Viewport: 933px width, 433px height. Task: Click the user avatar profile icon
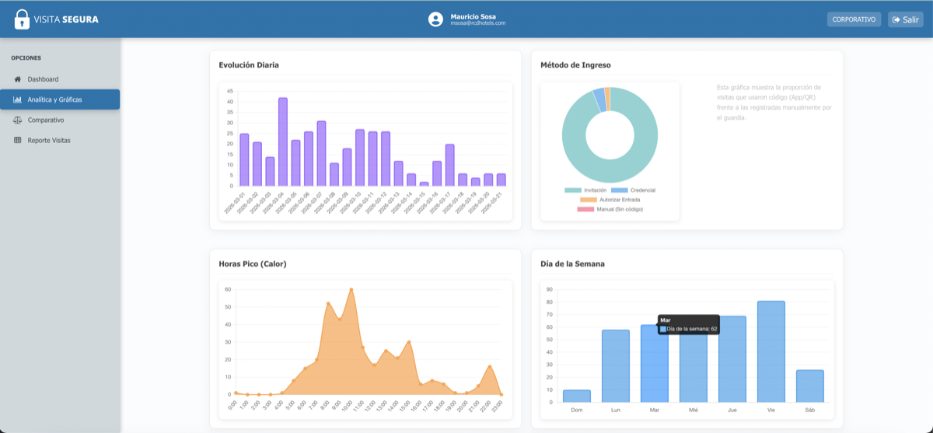[x=435, y=19]
